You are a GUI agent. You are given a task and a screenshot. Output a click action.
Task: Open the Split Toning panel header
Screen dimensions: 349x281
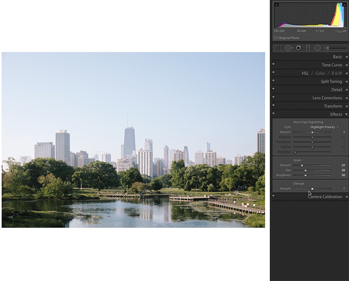[310, 81]
